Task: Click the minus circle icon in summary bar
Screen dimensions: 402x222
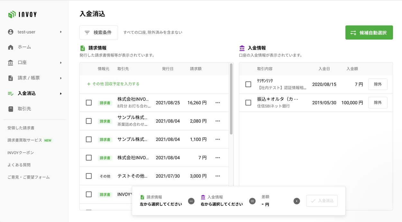Action: [191, 201]
